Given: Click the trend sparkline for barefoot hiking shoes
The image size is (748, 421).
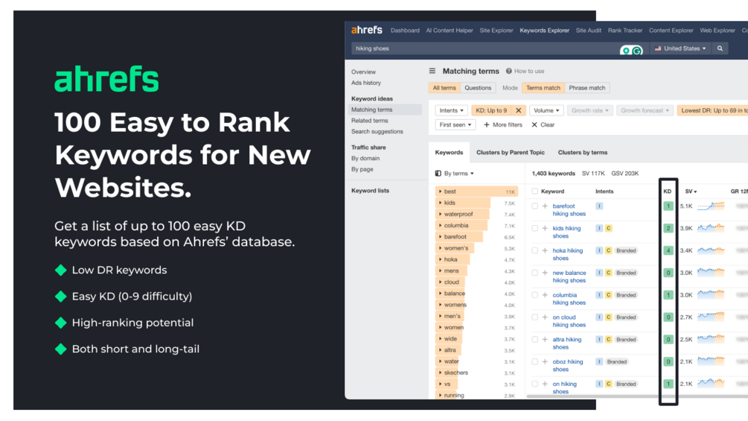Looking at the screenshot, I should [711, 206].
